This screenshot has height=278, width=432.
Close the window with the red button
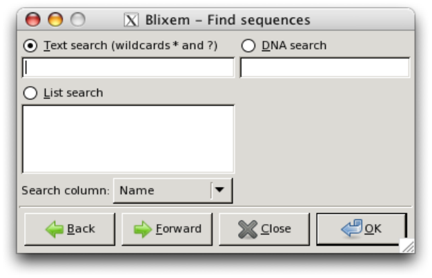tap(34, 20)
